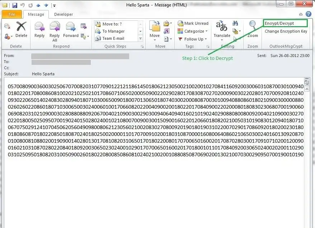Choose 'Move to: ?' quick step
This screenshot has height=228, width=315.
point(116,24)
